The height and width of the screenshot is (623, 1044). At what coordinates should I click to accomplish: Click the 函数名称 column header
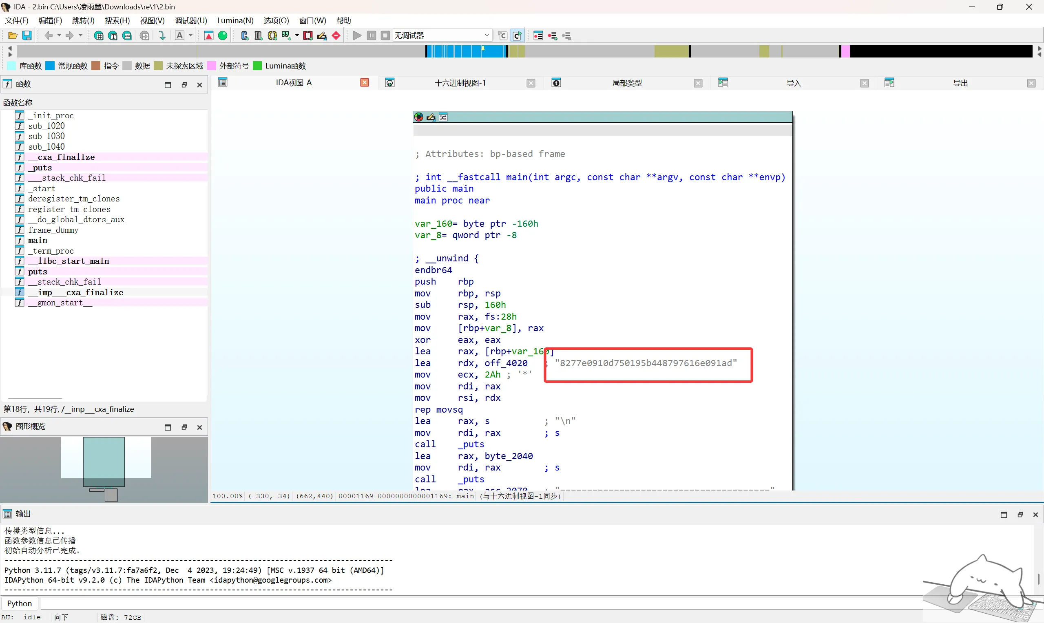coord(18,102)
